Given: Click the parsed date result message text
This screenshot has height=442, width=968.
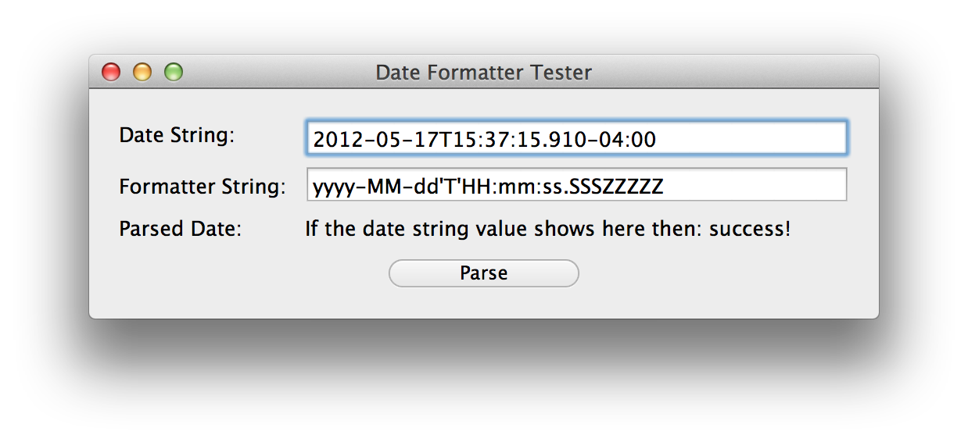Looking at the screenshot, I should [x=547, y=230].
